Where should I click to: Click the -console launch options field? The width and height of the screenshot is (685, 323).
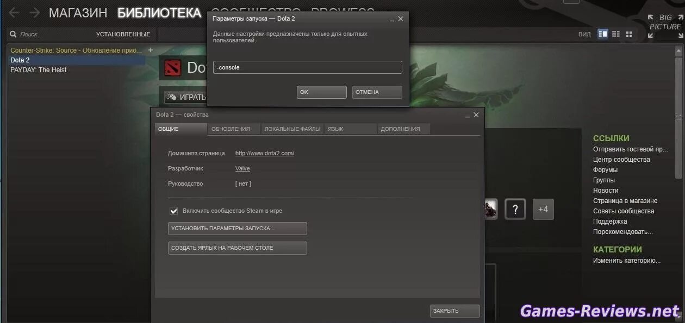pyautogui.click(x=308, y=67)
